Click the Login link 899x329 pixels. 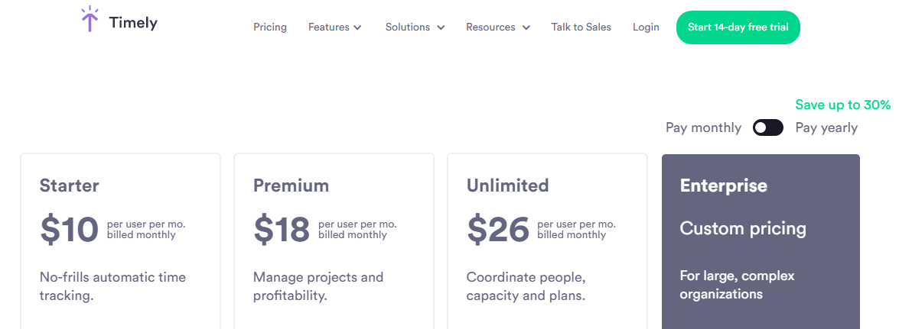(x=646, y=27)
